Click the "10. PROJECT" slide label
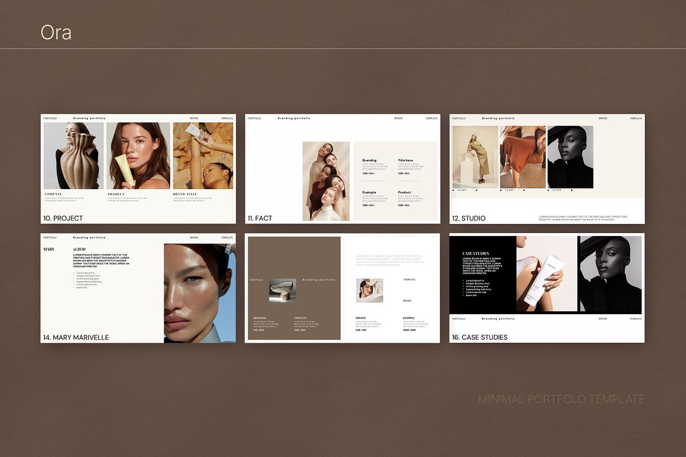This screenshot has width=686, height=457. [x=63, y=218]
